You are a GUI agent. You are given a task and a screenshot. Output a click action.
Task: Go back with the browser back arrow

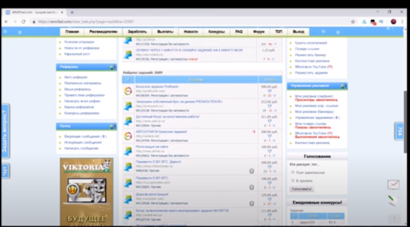[6, 22]
